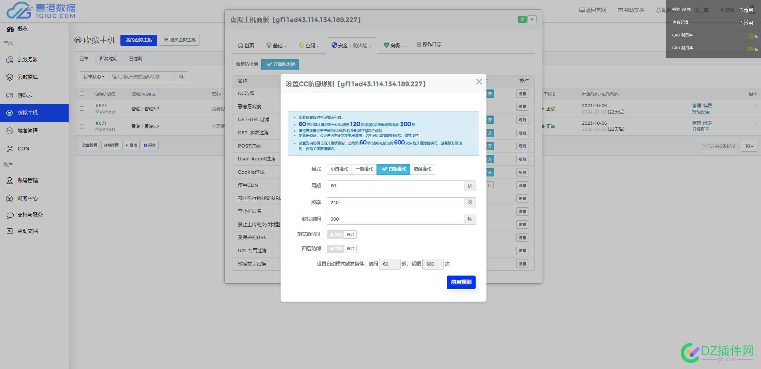Viewport: 761px width, 369px height.
Task: Click 设置 button in 敏感文字替换 row
Action: point(522,264)
